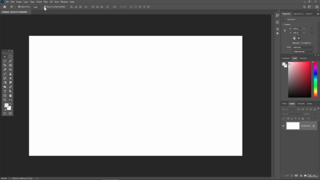Open the History panel icon
This screenshot has height=180, width=320.
pyautogui.click(x=277, y=15)
